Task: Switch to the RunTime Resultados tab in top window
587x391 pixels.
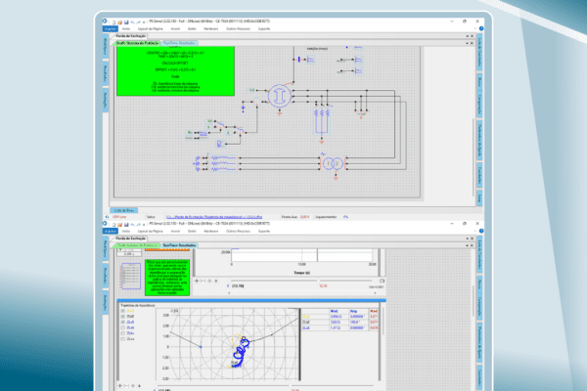Action: point(179,43)
